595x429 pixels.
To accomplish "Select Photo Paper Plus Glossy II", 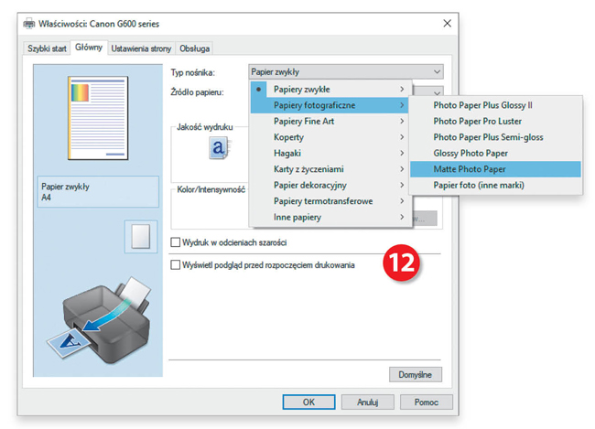I will 495,105.
